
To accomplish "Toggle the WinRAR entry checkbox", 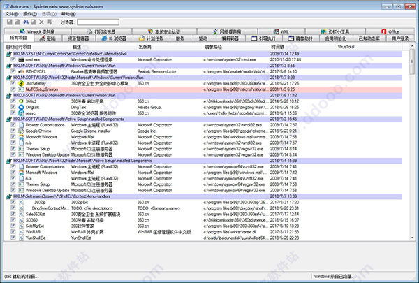I will point(13,231).
